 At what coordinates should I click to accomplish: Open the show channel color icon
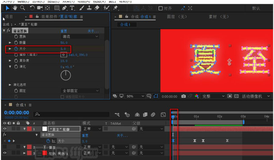coord(197,96)
